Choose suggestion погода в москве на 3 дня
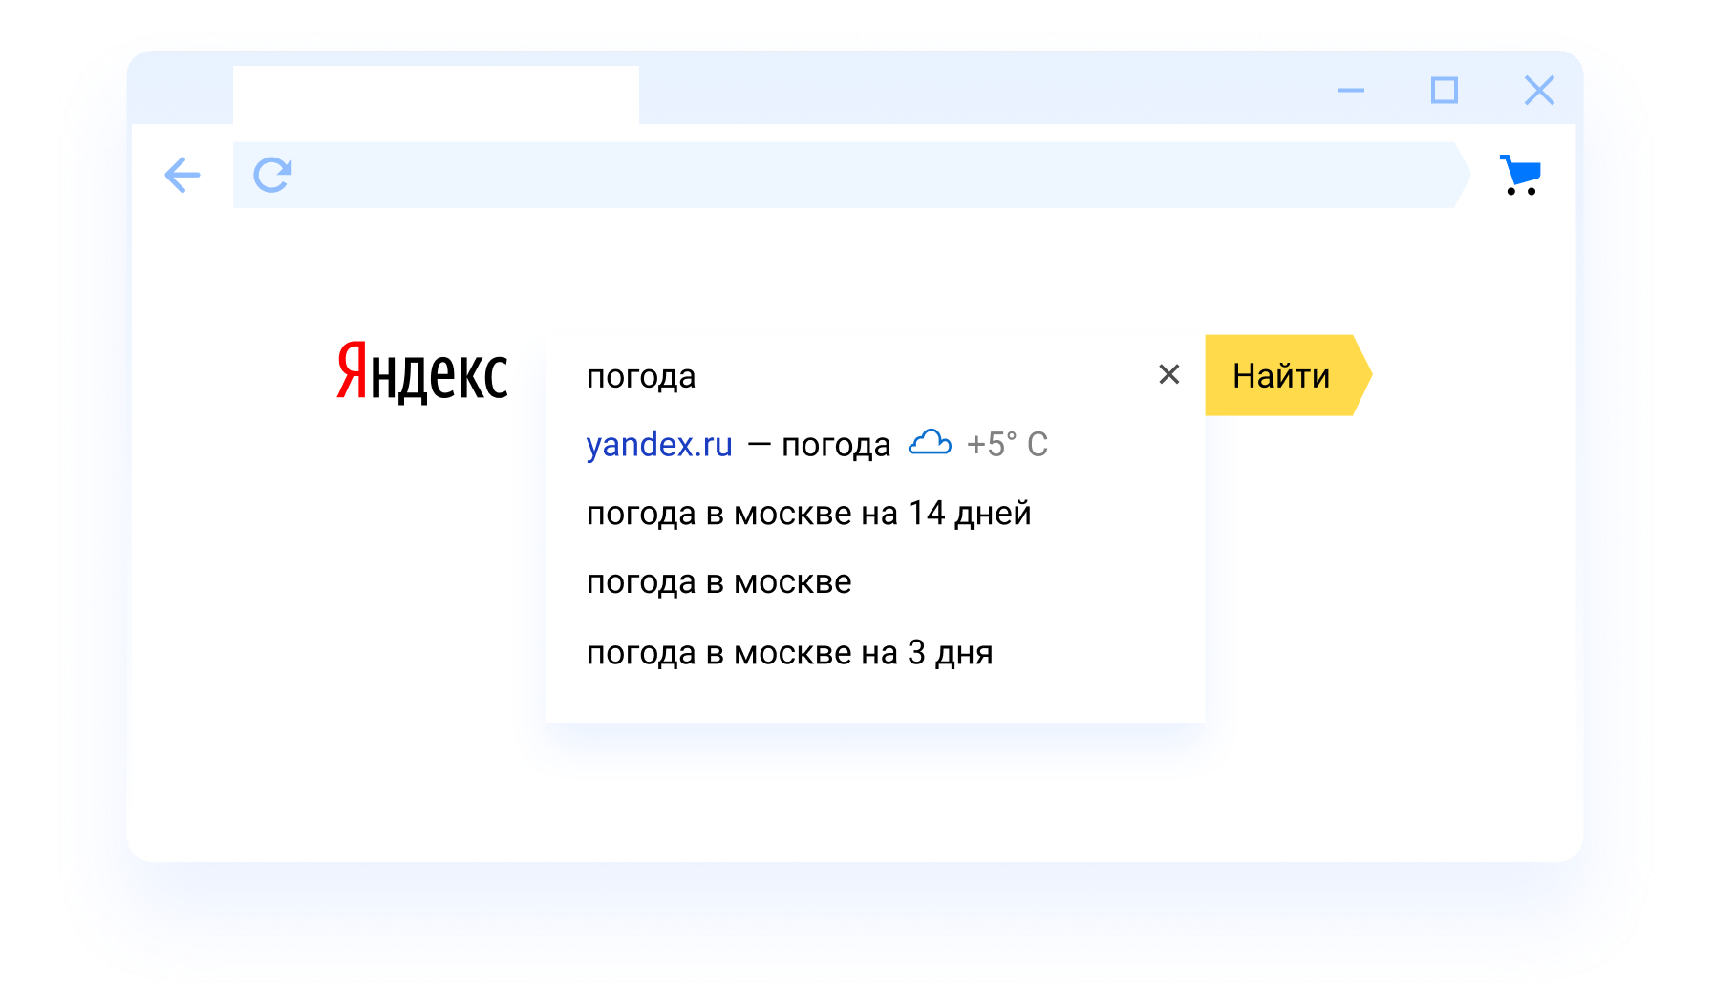Screen dimensions: 1714x989 789,653
